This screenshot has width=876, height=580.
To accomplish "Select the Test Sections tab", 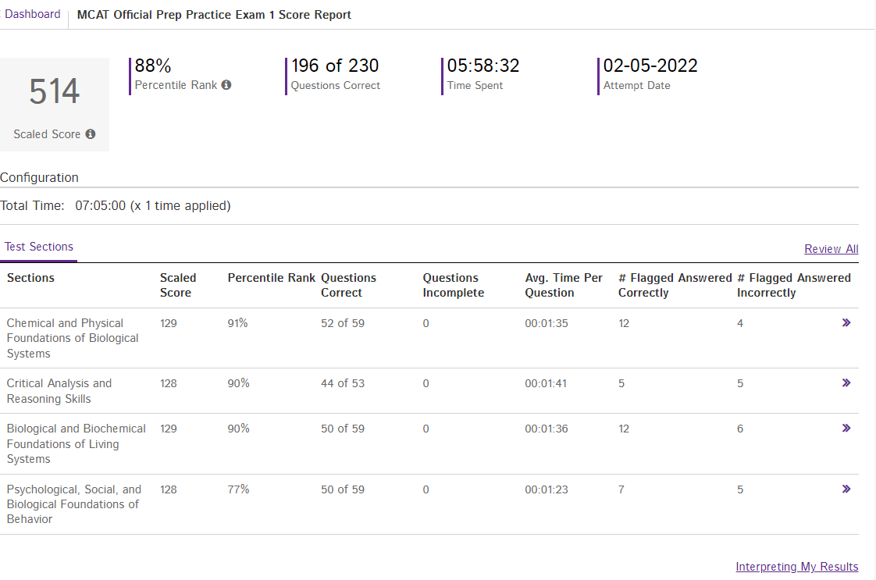I will (38, 247).
